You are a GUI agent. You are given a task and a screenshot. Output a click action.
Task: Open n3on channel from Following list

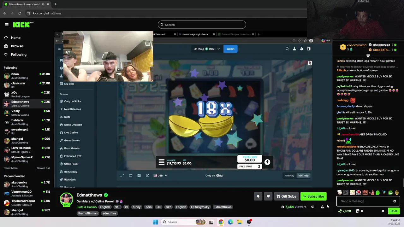click(x=27, y=76)
